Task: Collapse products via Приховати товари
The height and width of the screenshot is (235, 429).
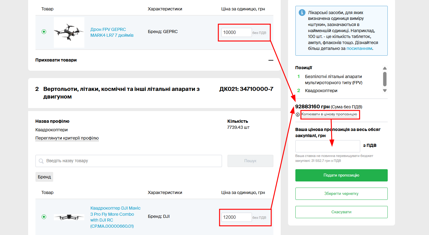Action: click(56, 60)
